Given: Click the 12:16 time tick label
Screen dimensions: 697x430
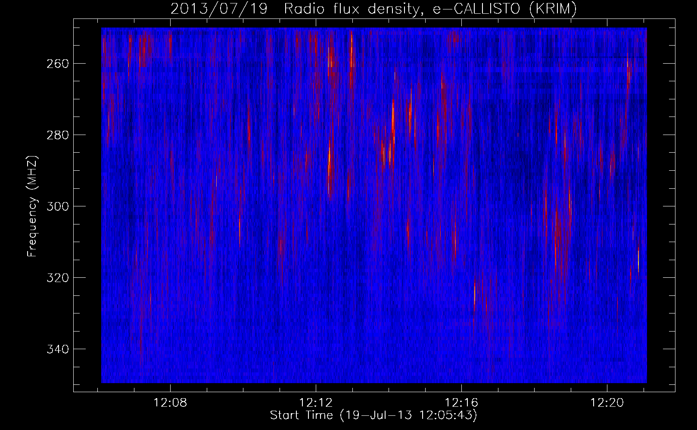Looking at the screenshot, I should (x=462, y=403).
